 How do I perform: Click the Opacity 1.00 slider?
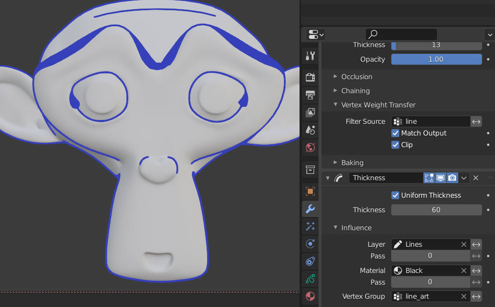point(437,59)
